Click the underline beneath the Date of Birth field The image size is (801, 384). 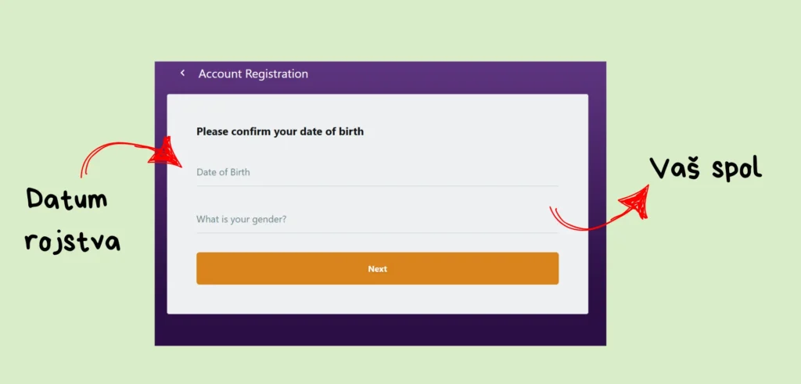click(377, 186)
